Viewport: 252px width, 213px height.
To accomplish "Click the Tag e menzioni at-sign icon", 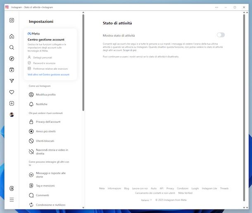I will 31,185.
